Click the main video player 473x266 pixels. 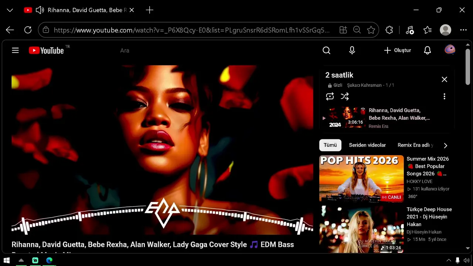pyautogui.click(x=162, y=150)
